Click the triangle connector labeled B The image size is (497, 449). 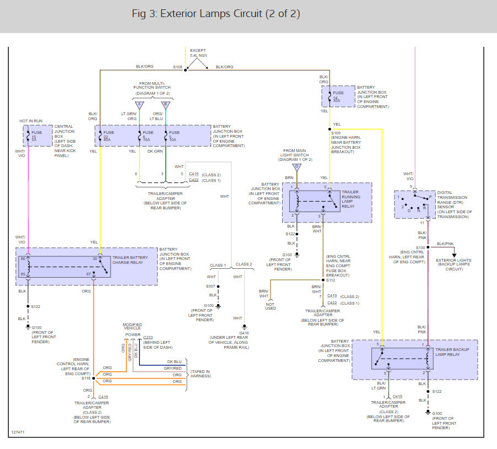click(166, 105)
